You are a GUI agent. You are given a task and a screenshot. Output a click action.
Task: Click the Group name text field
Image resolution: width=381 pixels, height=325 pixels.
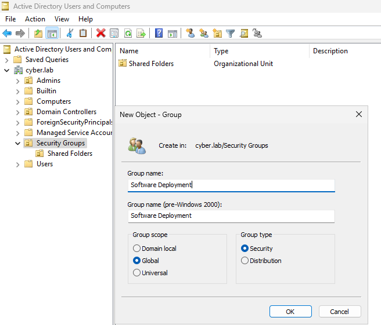tap(231, 185)
